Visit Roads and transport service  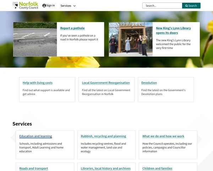coord(34,168)
